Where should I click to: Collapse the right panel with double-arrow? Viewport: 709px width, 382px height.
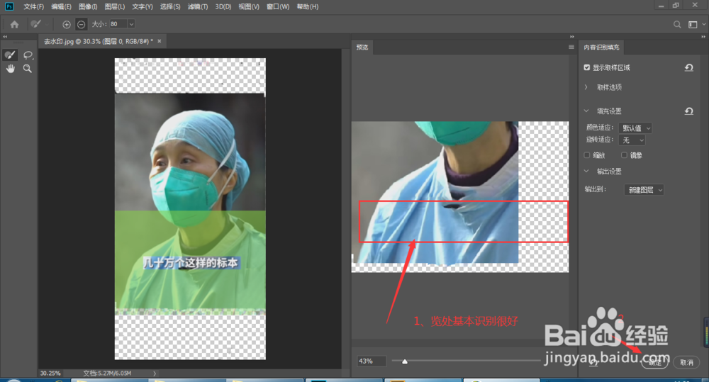point(703,37)
